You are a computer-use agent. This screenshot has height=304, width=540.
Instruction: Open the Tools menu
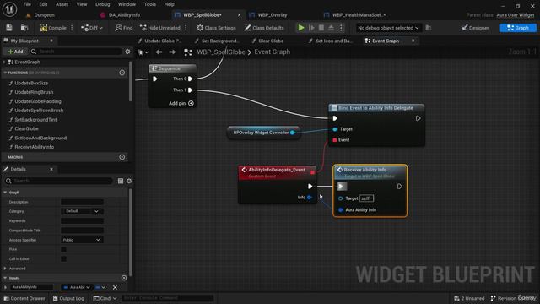point(150,4)
